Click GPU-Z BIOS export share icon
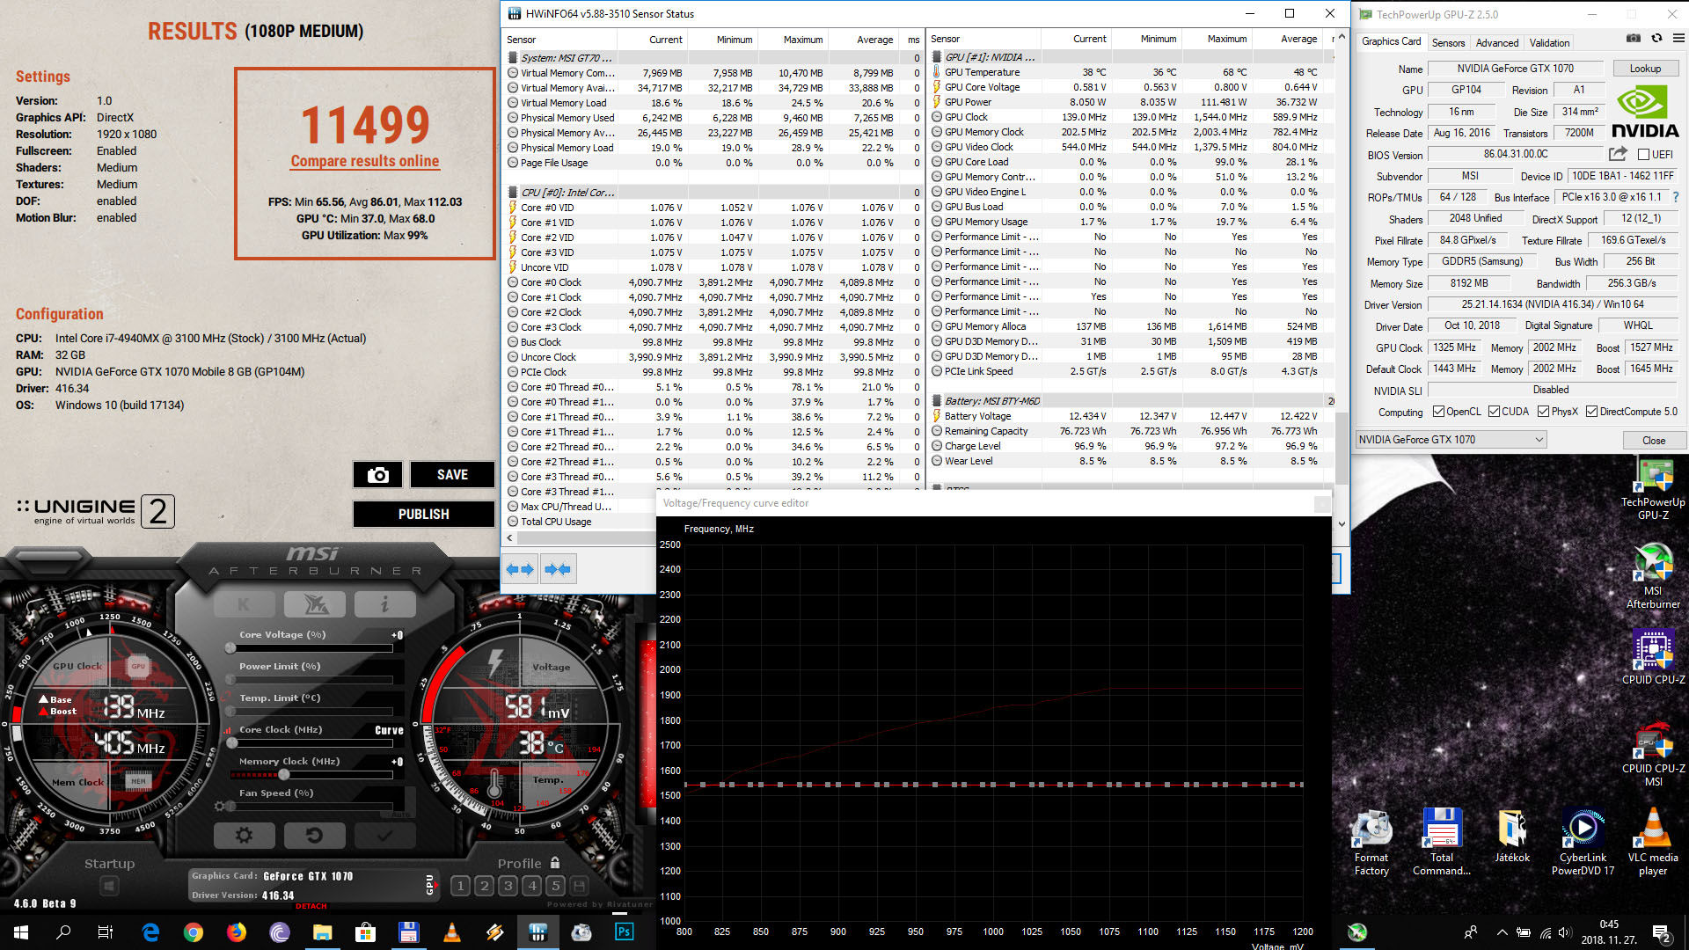1689x950 pixels. click(1618, 154)
